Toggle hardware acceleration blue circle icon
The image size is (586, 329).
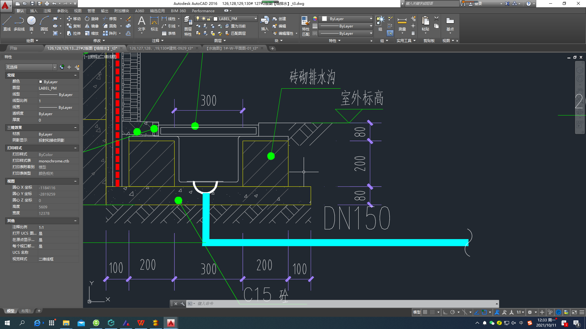point(558,312)
